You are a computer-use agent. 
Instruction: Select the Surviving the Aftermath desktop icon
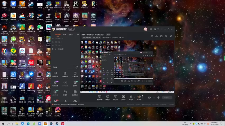coord(58,112)
